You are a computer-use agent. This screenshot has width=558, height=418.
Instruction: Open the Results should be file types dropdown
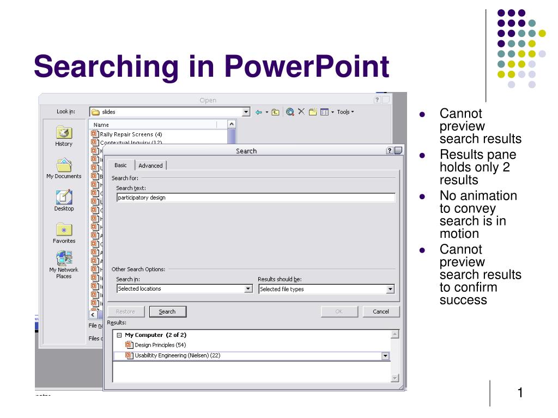click(x=390, y=290)
